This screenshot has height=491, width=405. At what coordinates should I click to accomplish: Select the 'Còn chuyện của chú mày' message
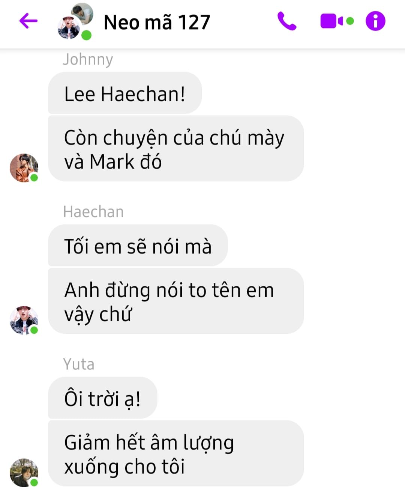pyautogui.click(x=176, y=149)
